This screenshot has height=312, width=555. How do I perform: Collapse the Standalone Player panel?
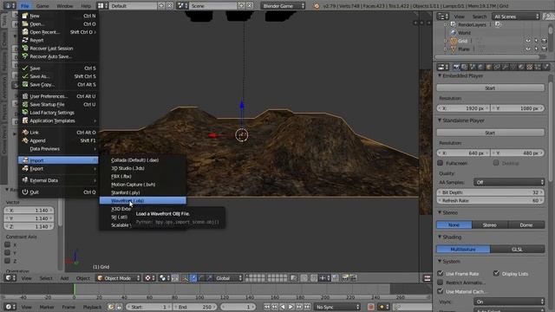point(440,120)
